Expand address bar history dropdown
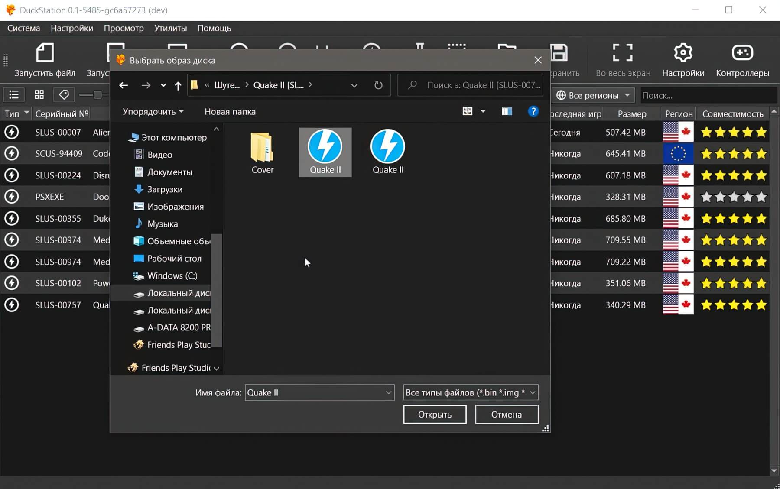The image size is (780, 489). click(x=354, y=85)
